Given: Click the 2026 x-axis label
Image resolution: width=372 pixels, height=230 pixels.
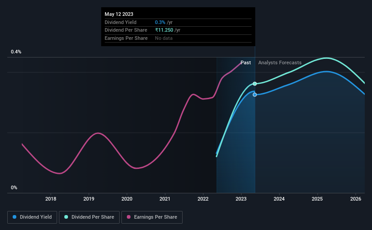Looking at the screenshot, I should click(x=356, y=199).
